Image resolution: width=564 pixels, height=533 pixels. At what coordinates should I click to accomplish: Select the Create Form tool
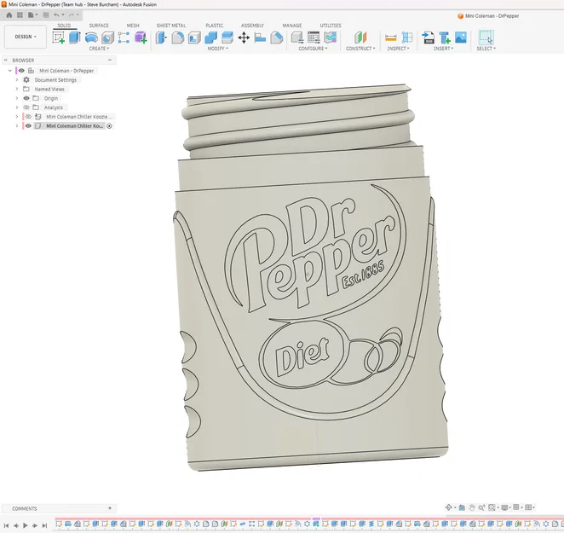[x=141, y=38]
